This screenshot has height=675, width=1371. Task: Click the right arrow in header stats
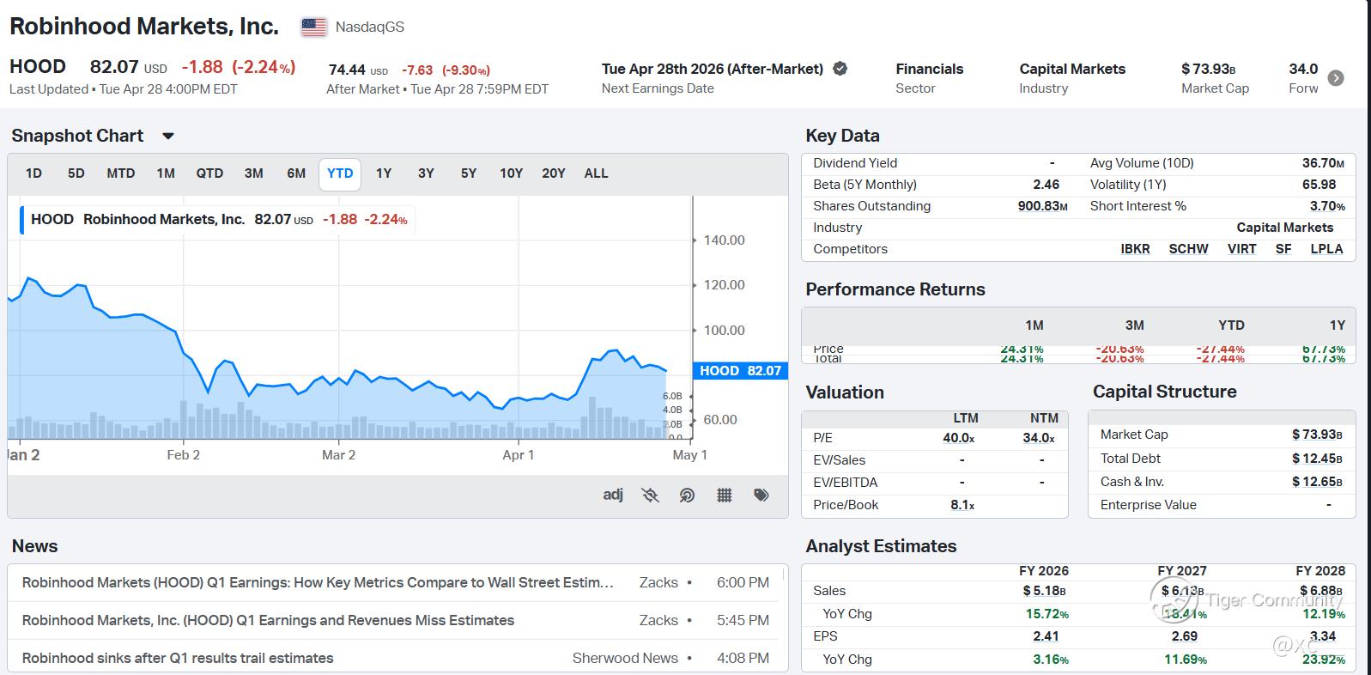pyautogui.click(x=1336, y=78)
